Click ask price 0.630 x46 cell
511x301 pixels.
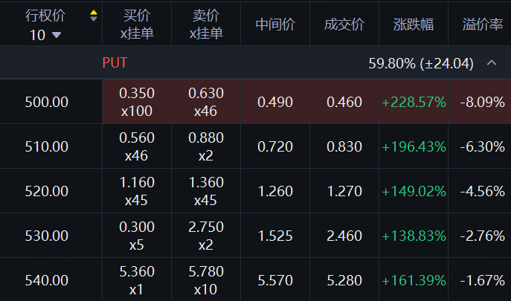pos(206,102)
